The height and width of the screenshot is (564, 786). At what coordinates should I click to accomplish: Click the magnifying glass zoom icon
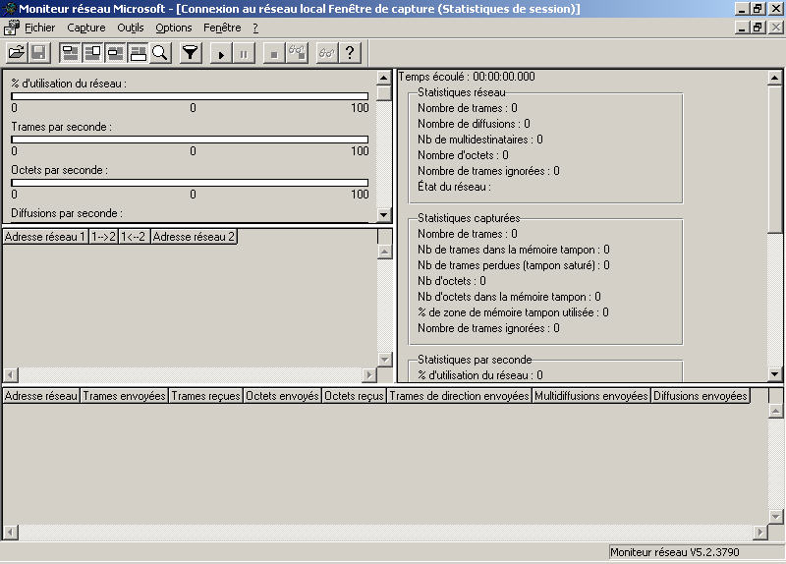pos(160,53)
